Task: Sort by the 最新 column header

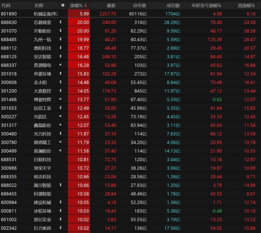Action: coord(111,5)
